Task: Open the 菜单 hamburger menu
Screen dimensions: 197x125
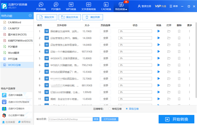Action: [x=174, y=6]
